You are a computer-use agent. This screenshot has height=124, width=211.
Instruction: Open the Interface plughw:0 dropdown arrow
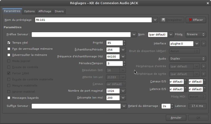click(196, 44)
